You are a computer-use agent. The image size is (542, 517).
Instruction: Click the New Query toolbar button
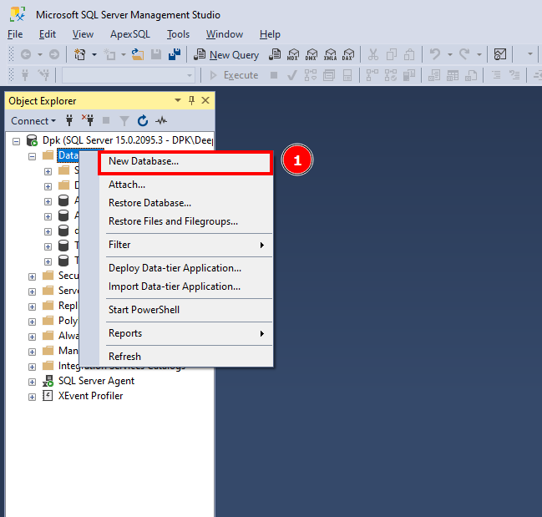pyautogui.click(x=226, y=54)
